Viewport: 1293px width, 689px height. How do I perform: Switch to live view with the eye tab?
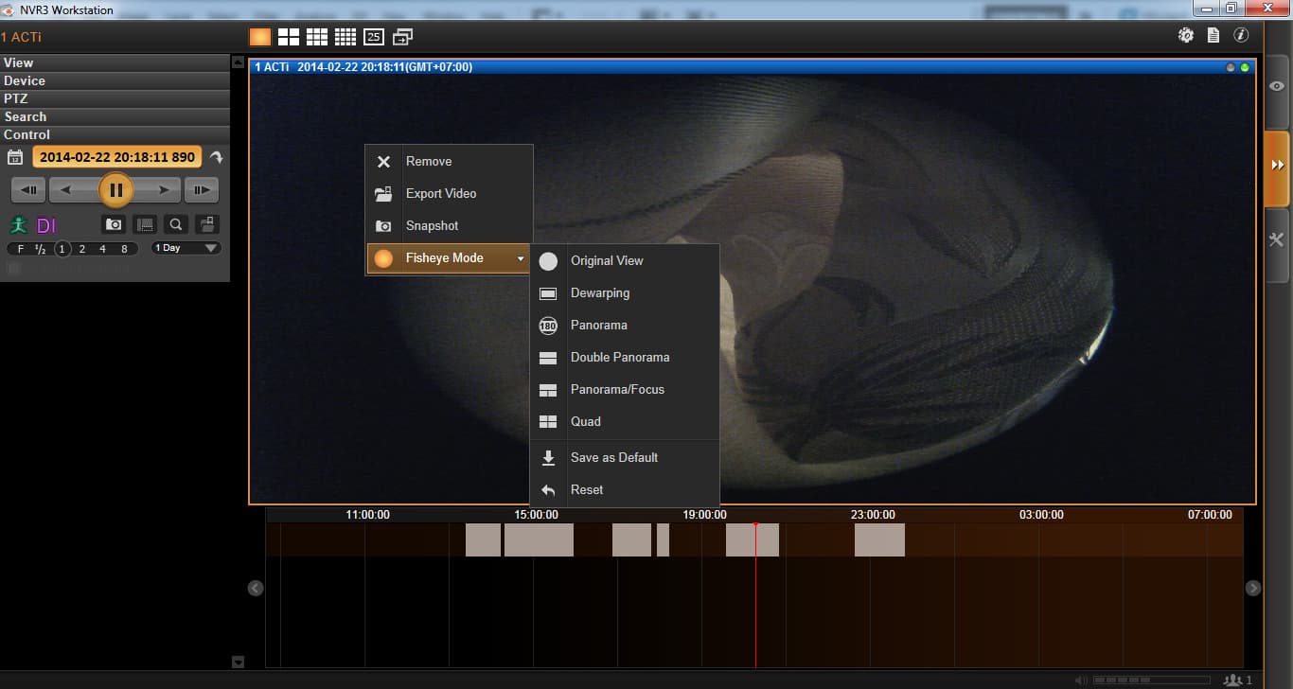click(1277, 87)
